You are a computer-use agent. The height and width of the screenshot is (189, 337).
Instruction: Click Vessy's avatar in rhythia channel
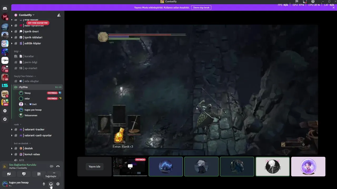click(21, 93)
